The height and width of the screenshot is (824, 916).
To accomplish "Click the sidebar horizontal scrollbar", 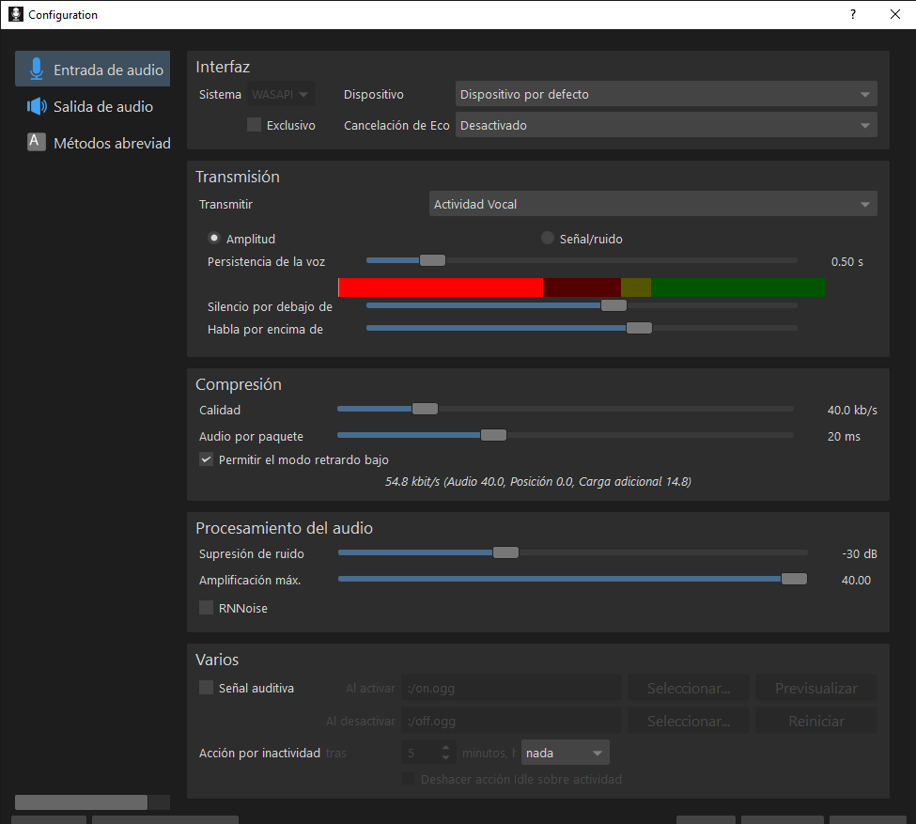I will tap(82, 802).
